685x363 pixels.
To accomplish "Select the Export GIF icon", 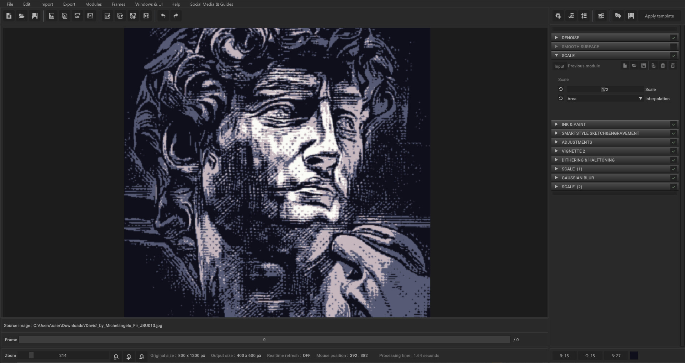I will pos(133,16).
